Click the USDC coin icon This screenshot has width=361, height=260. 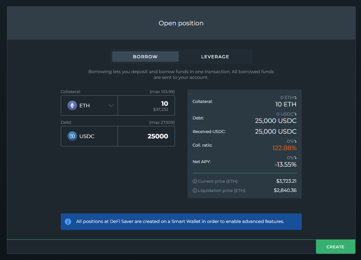[72, 136]
